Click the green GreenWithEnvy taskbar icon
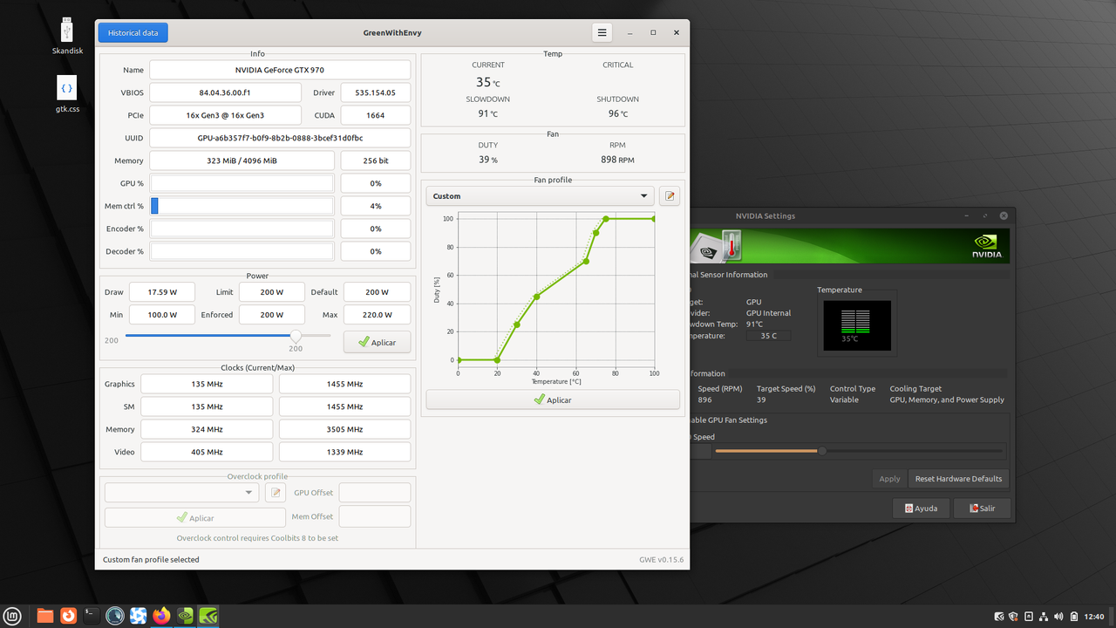This screenshot has width=1116, height=628. 208,616
